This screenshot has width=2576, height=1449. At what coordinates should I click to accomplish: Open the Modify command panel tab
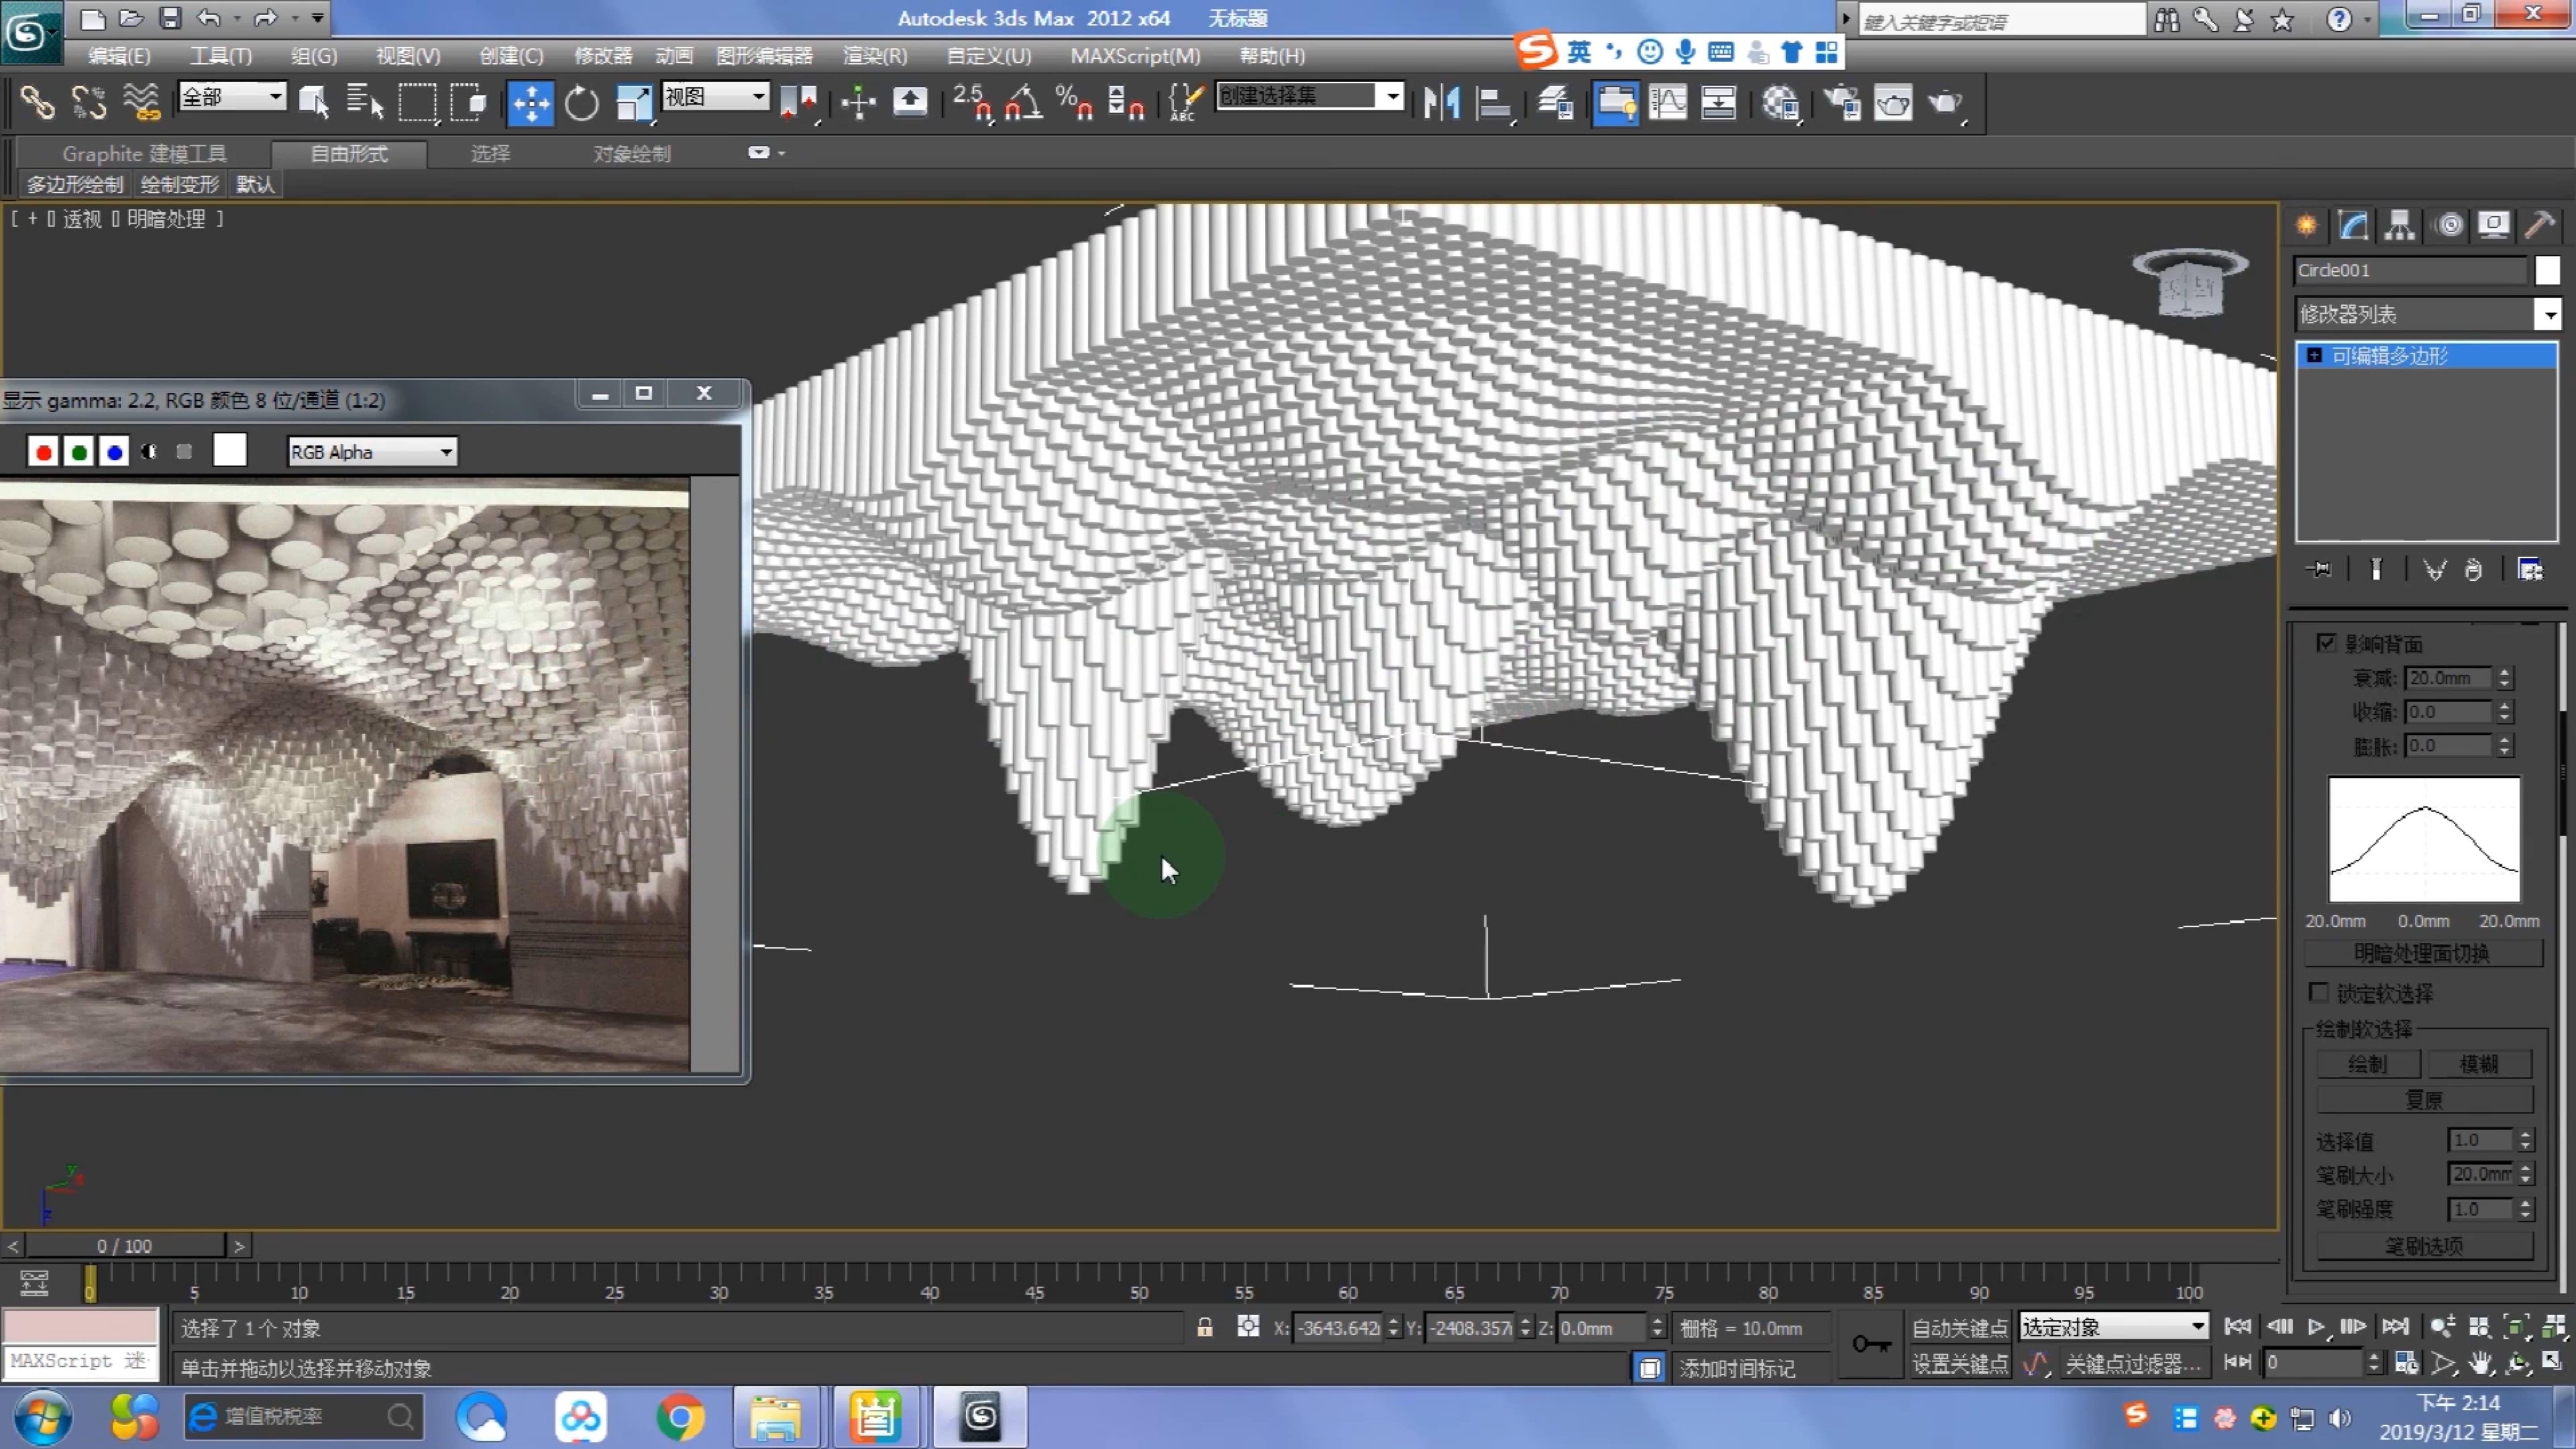[x=2353, y=225]
